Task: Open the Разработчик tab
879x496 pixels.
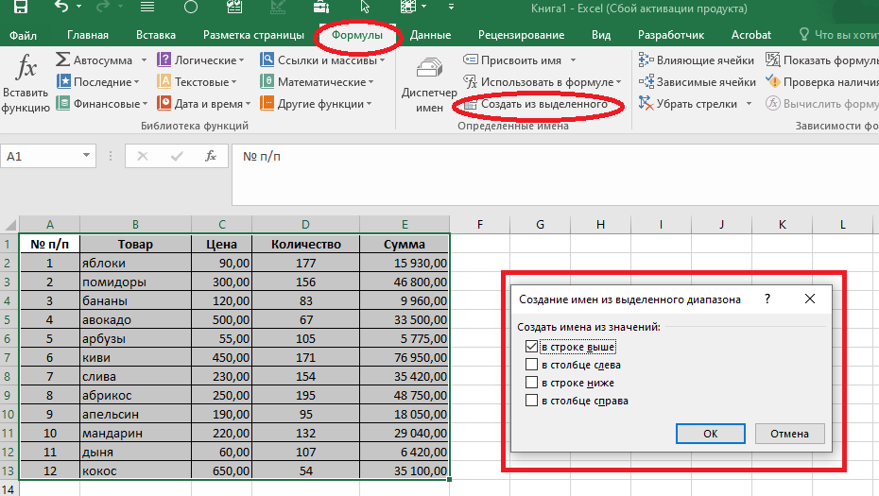Action: pyautogui.click(x=671, y=35)
